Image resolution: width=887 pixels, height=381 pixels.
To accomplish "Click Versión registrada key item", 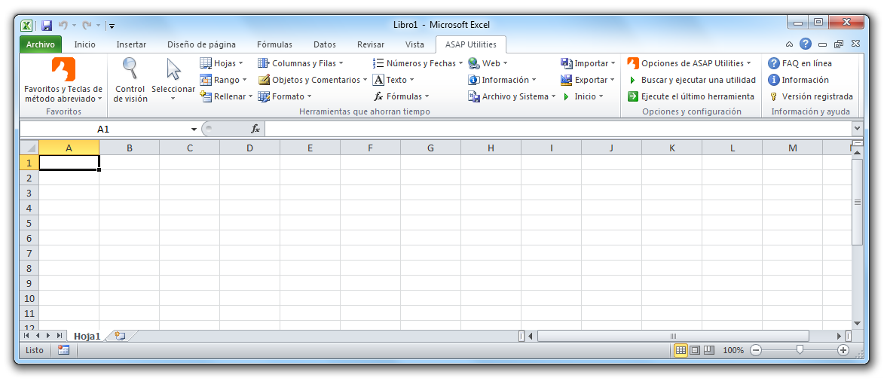I will (x=811, y=96).
